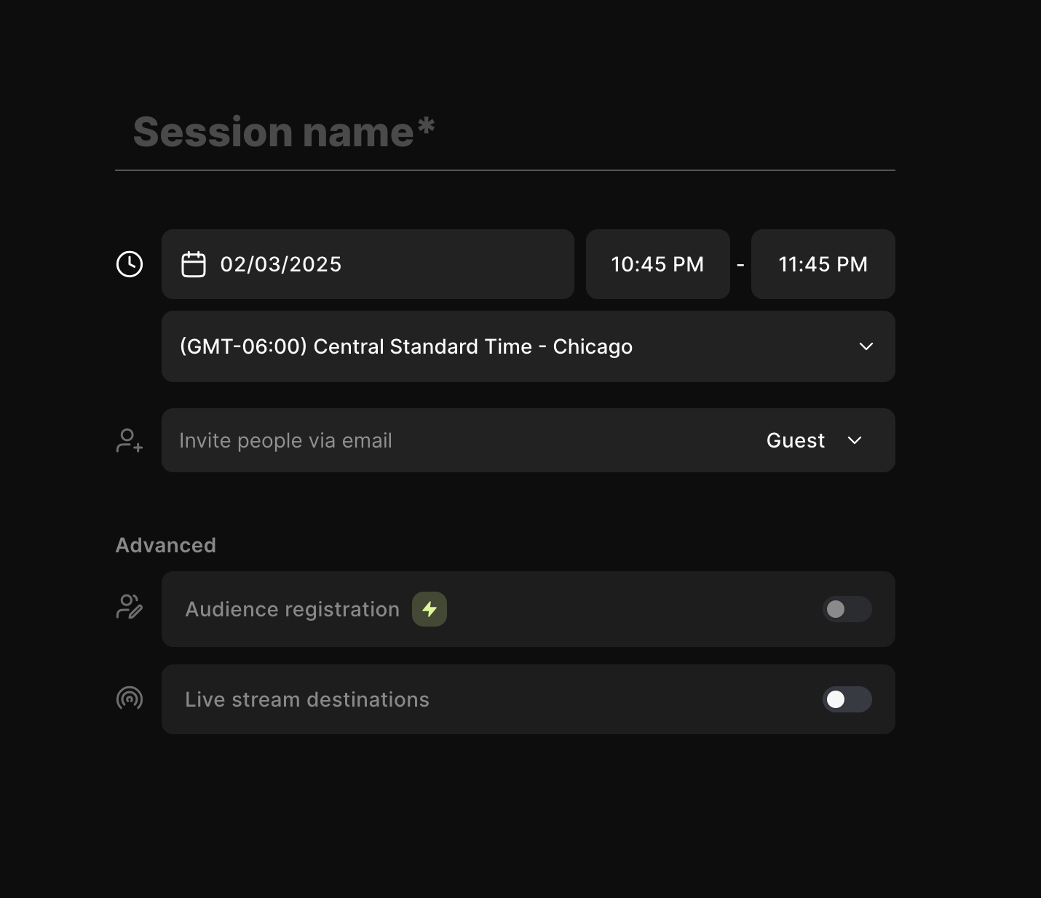Click the Audience registration label
Screen dimensions: 1041x898
(293, 609)
